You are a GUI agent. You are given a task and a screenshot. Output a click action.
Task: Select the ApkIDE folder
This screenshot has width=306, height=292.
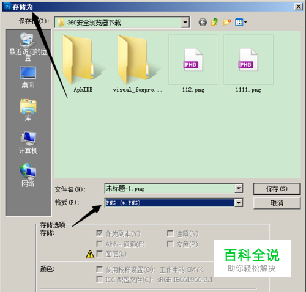click(83, 64)
